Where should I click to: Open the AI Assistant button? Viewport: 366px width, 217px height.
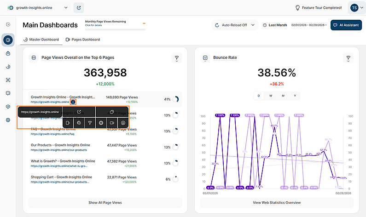(x=346, y=25)
